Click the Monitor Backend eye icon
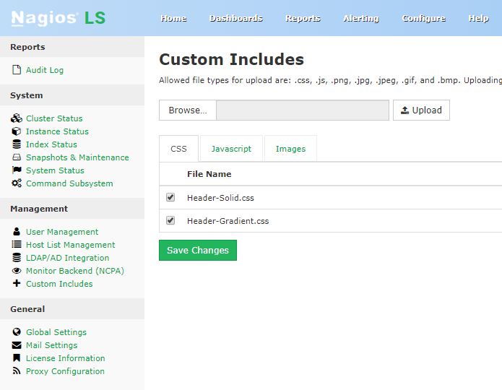 tap(17, 271)
